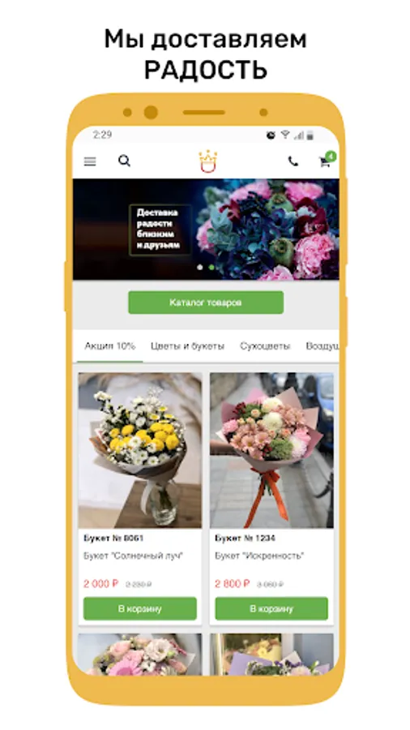Add Букет Солнечный луч to cart
Screen dimensions: 410x730
(140, 608)
